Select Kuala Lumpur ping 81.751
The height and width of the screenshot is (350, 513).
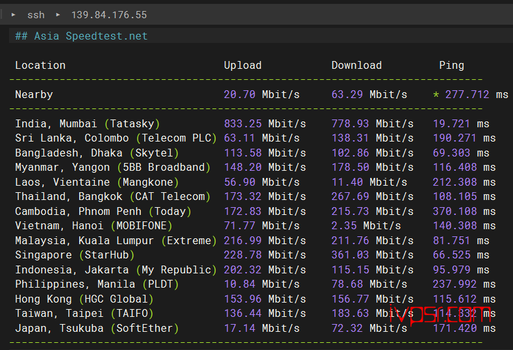(x=451, y=240)
